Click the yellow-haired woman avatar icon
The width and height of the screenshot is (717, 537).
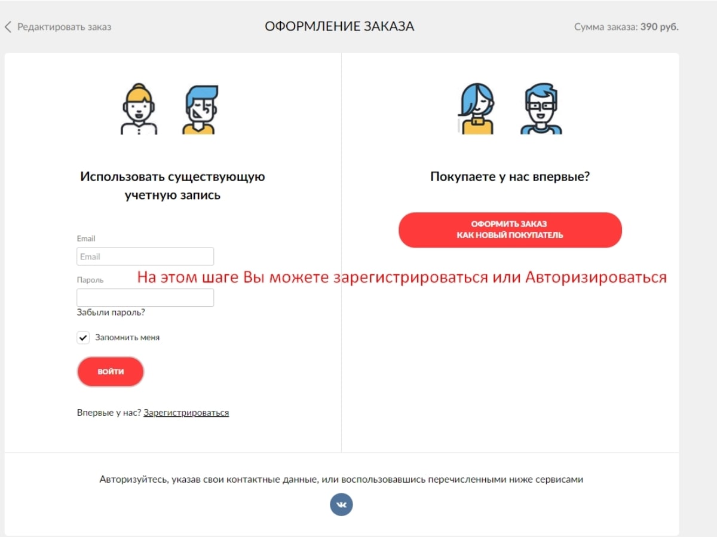[x=139, y=109]
